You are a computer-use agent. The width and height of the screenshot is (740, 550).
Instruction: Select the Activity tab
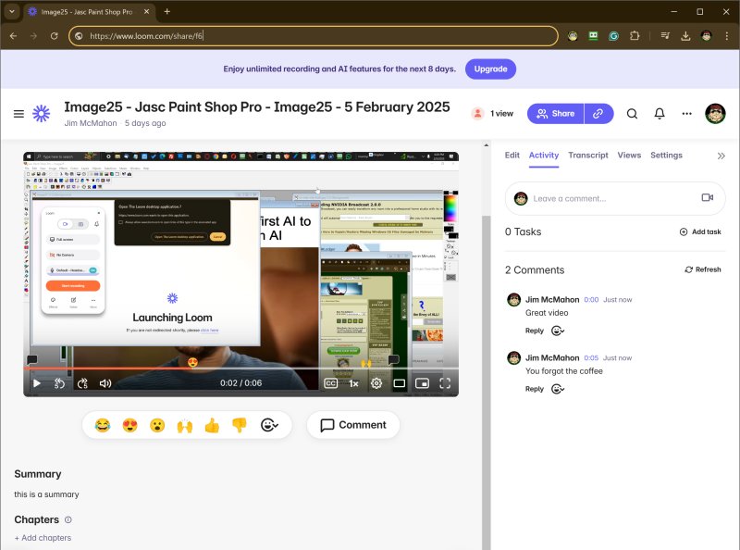(544, 155)
